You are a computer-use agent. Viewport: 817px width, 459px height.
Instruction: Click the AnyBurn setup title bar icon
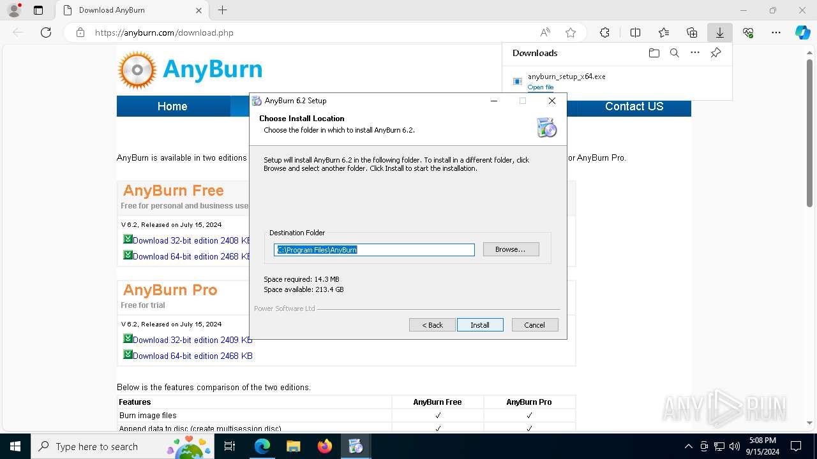(x=257, y=101)
